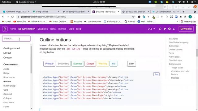Screen dimensions: 198x111
Task: Focus the docs Search field
Action: [x=16, y=39]
